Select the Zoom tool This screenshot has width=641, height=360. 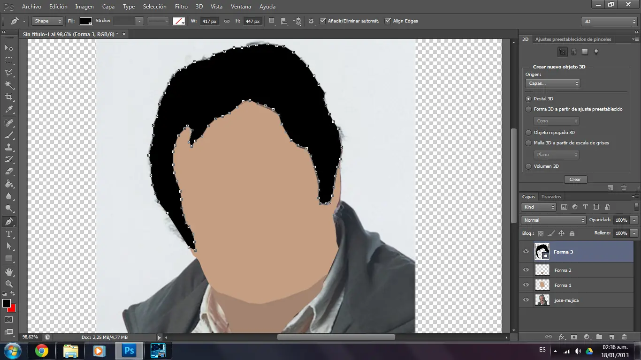tap(8, 284)
